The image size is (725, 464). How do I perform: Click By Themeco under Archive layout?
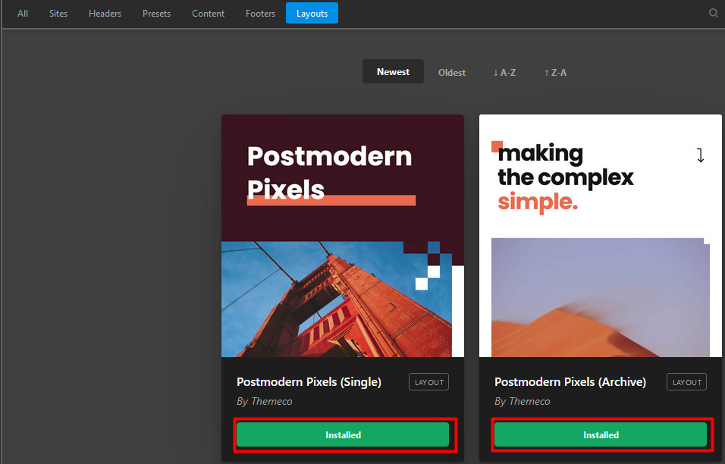point(523,401)
